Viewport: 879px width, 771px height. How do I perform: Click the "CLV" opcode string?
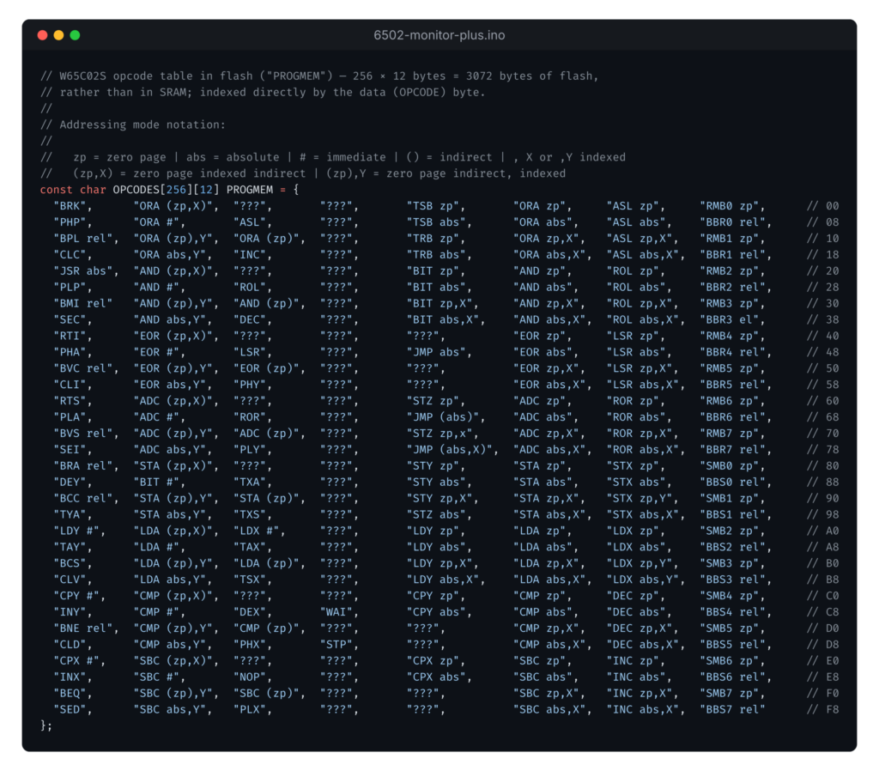pyautogui.click(x=70, y=580)
